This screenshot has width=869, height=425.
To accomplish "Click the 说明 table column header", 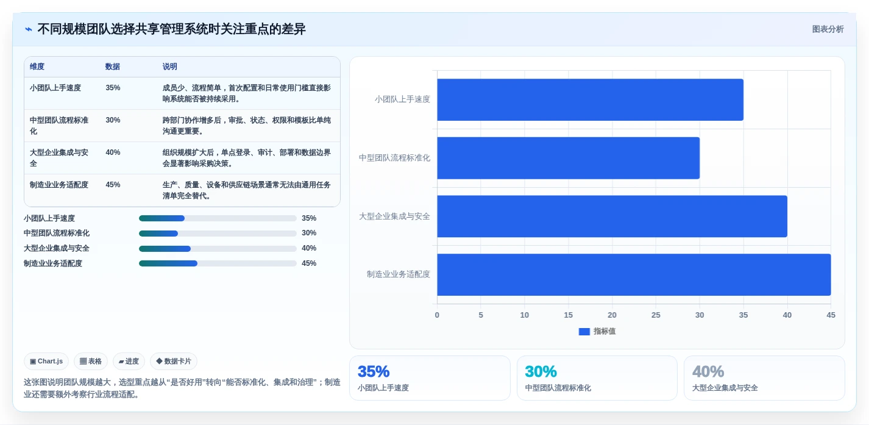I will pyautogui.click(x=170, y=66).
